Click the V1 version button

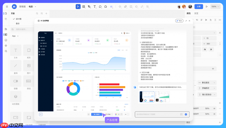point(41,114)
